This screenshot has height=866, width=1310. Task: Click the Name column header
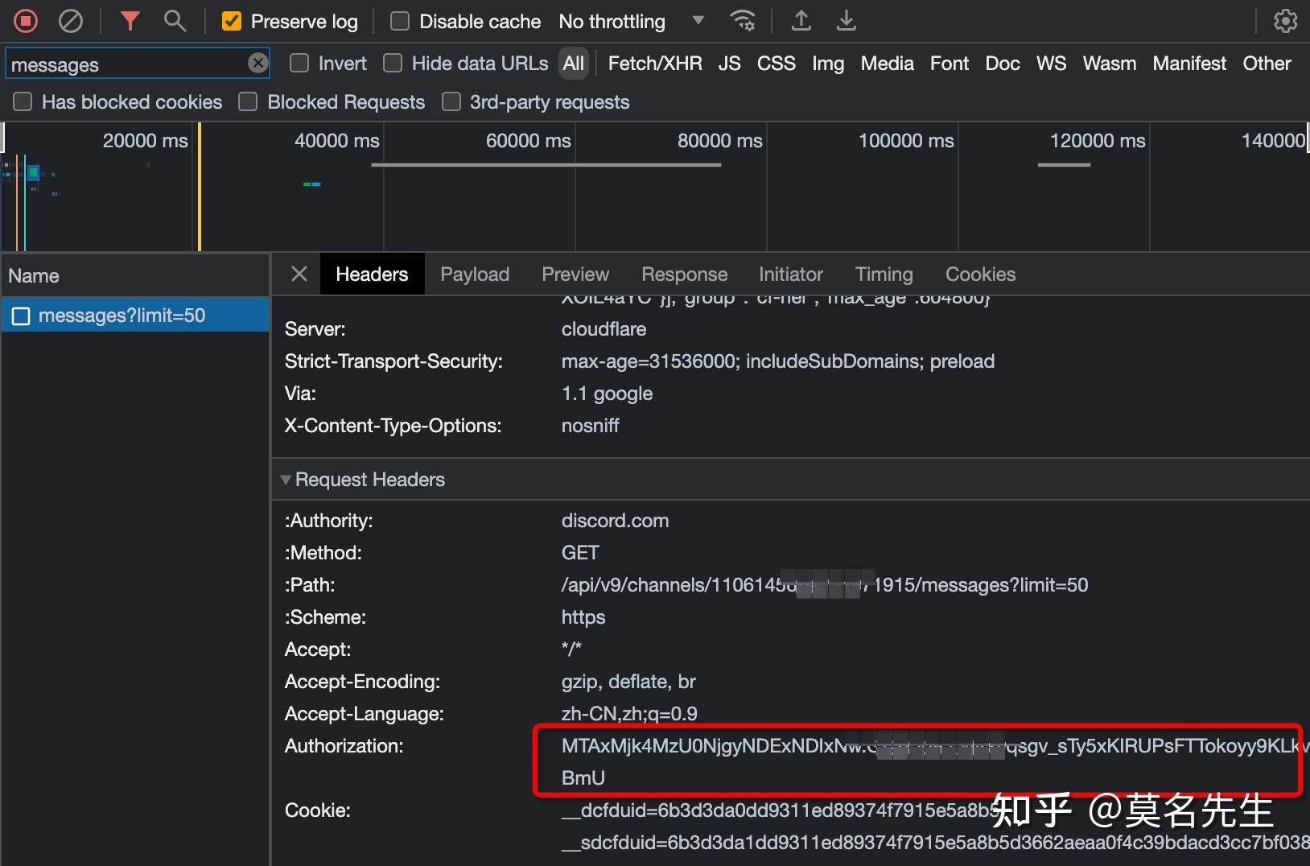point(135,275)
